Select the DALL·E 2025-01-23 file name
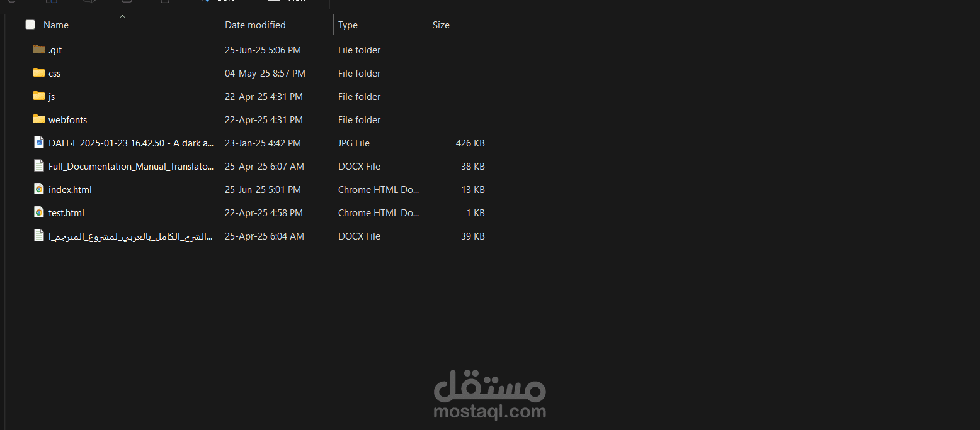Screen dimensions: 980x430 [131, 143]
